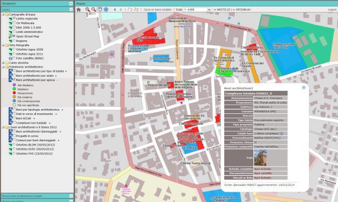Expand Carte storiche folder

coord(3,63)
